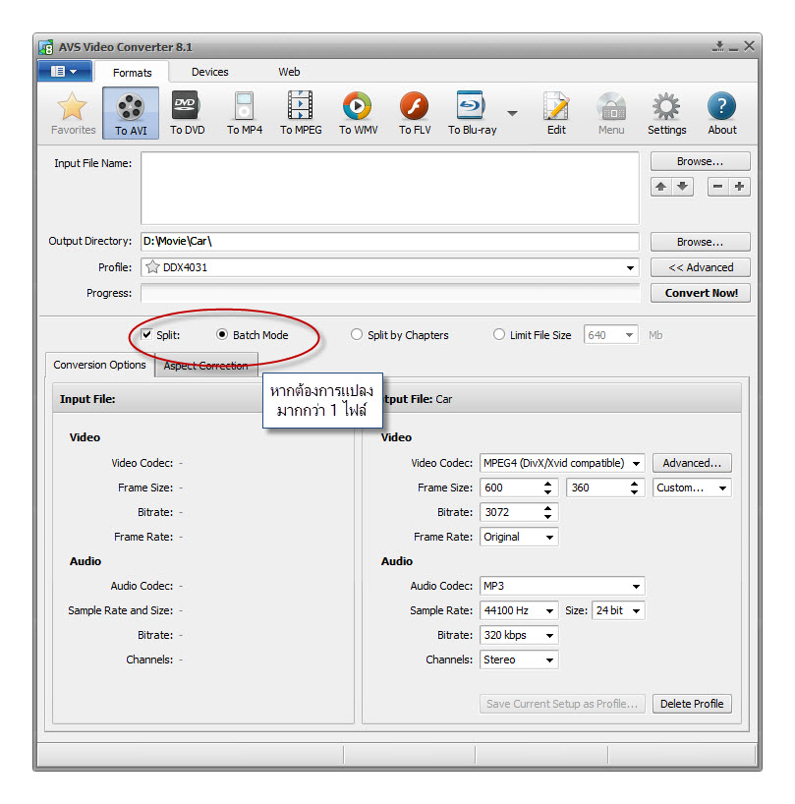Close the AVS Video Converter window
The image size is (795, 804).
[749, 46]
